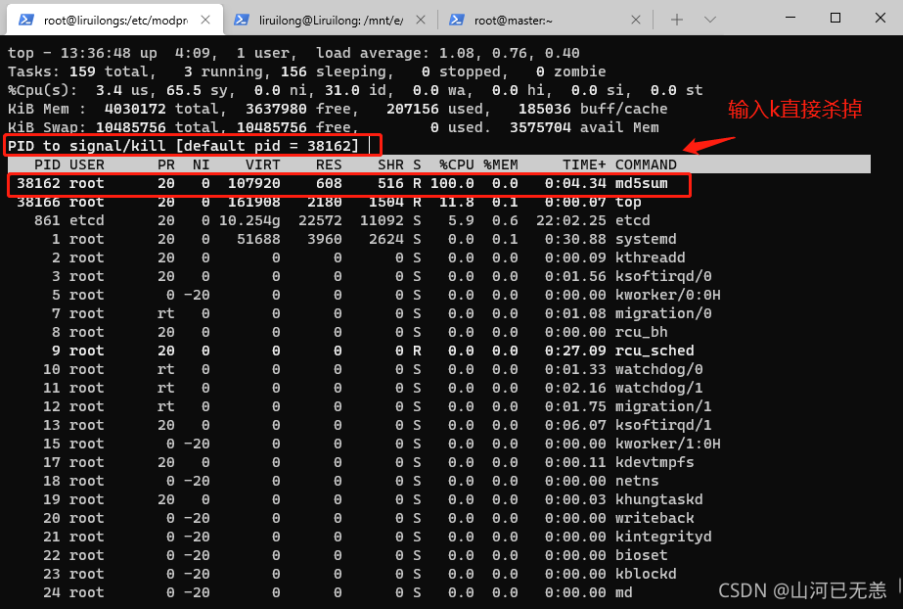The width and height of the screenshot is (903, 609).
Task: Click the watchdog/1 process command
Action: point(658,388)
